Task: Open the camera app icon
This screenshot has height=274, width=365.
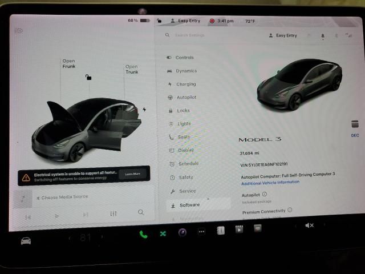Action: 182,232
